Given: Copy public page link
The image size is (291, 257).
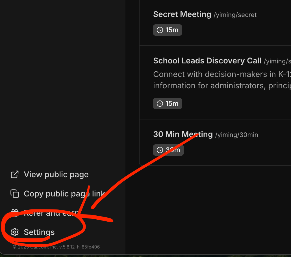Looking at the screenshot, I should (58, 194).
